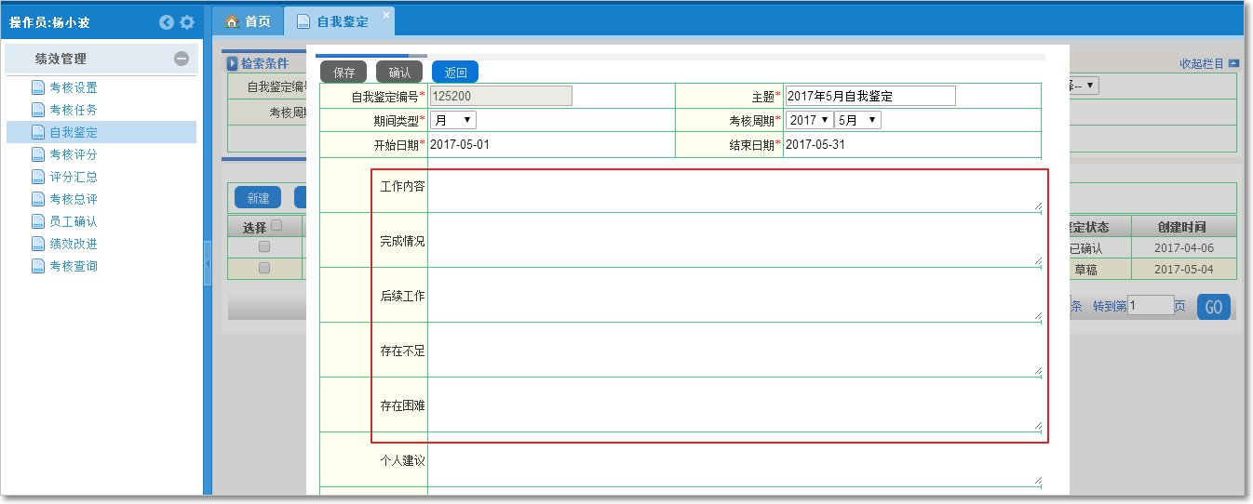Open 评分汇总 in the sidebar
Image resolution: width=1253 pixels, height=504 pixels.
[74, 177]
